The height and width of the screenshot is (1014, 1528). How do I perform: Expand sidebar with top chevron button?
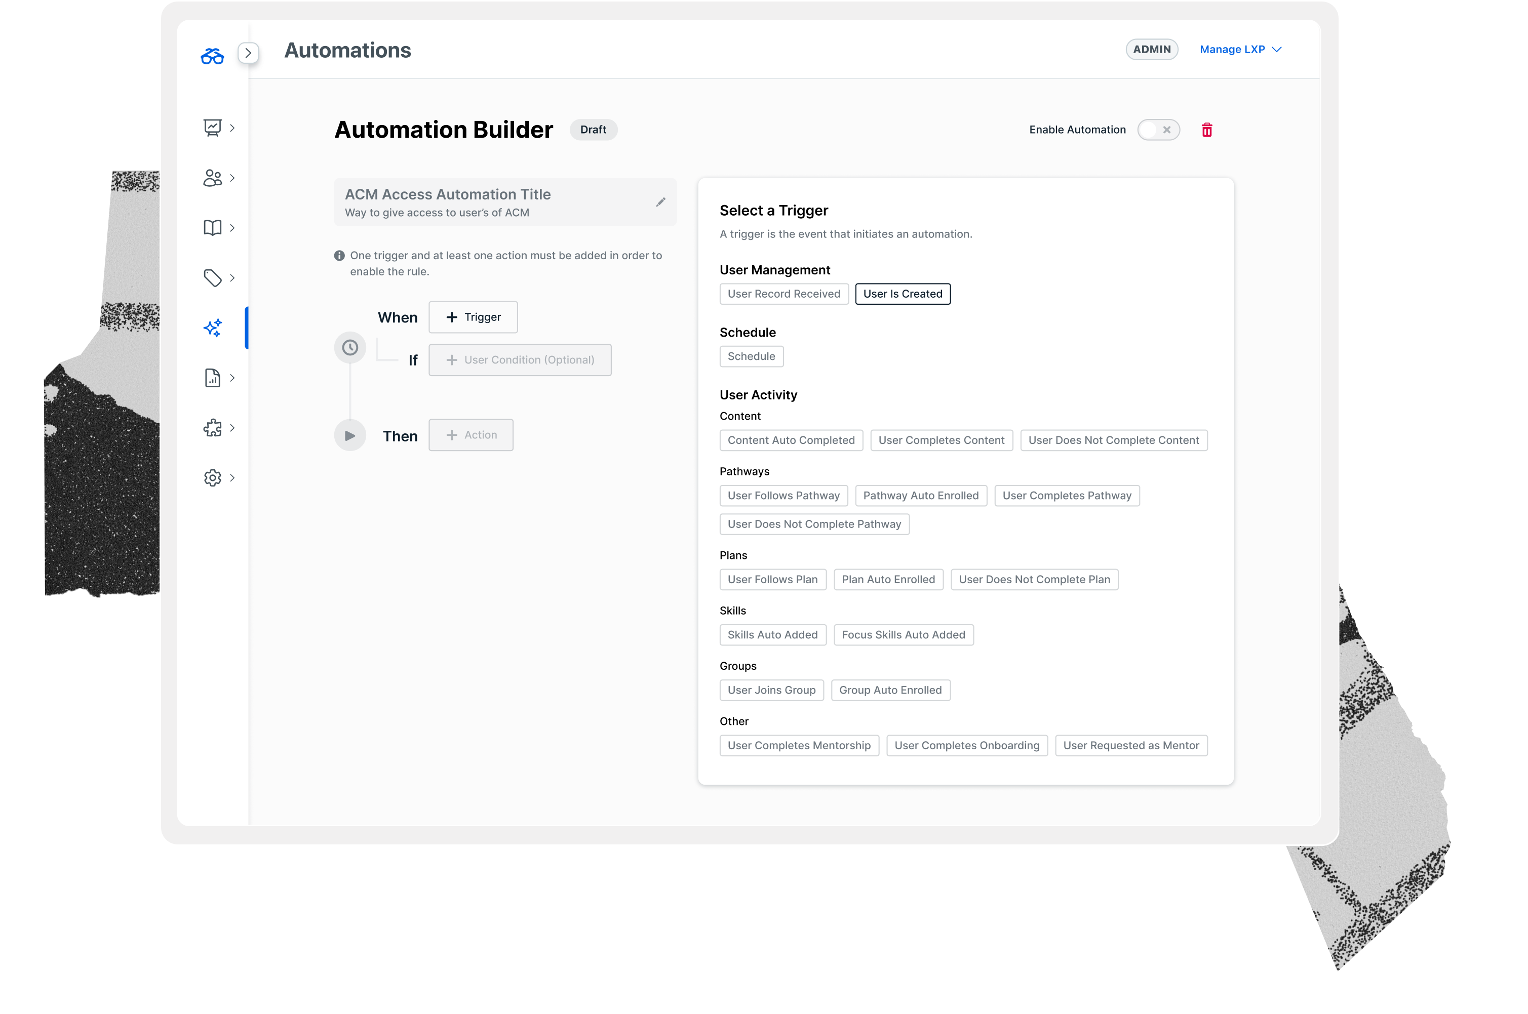(x=248, y=53)
